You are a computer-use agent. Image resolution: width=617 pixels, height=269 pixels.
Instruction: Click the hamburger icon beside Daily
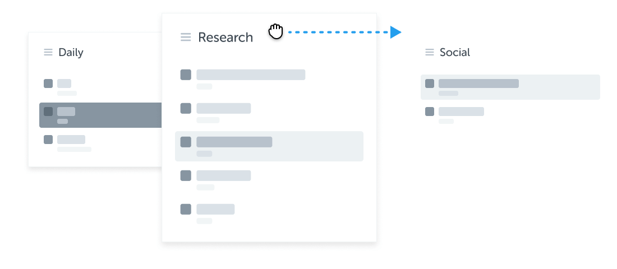(48, 53)
